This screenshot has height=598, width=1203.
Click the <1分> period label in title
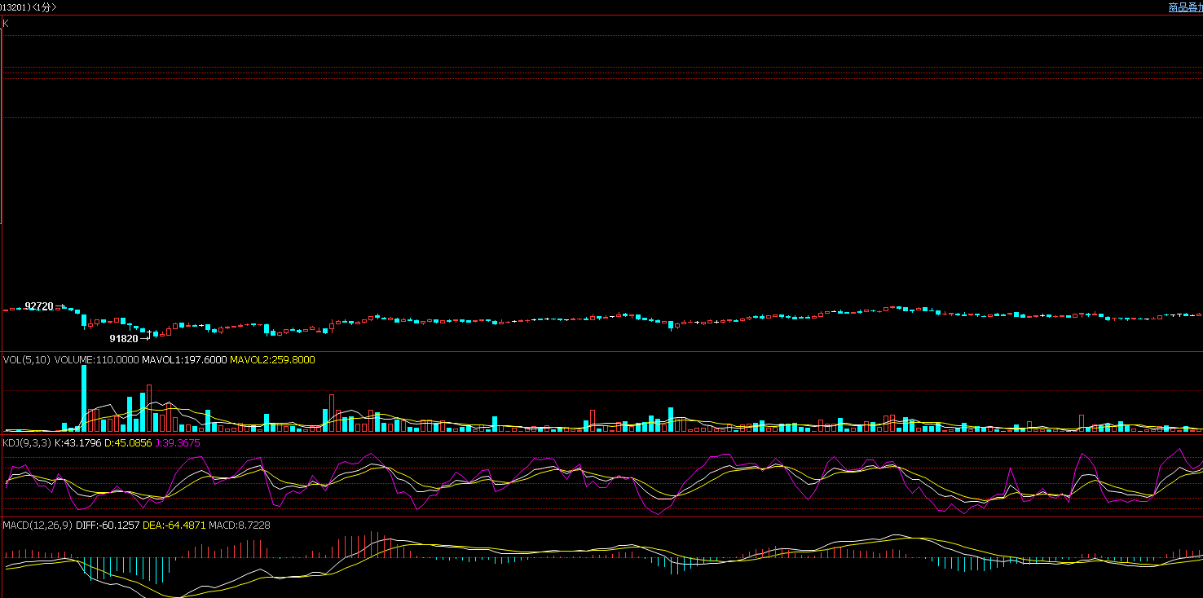(x=44, y=7)
